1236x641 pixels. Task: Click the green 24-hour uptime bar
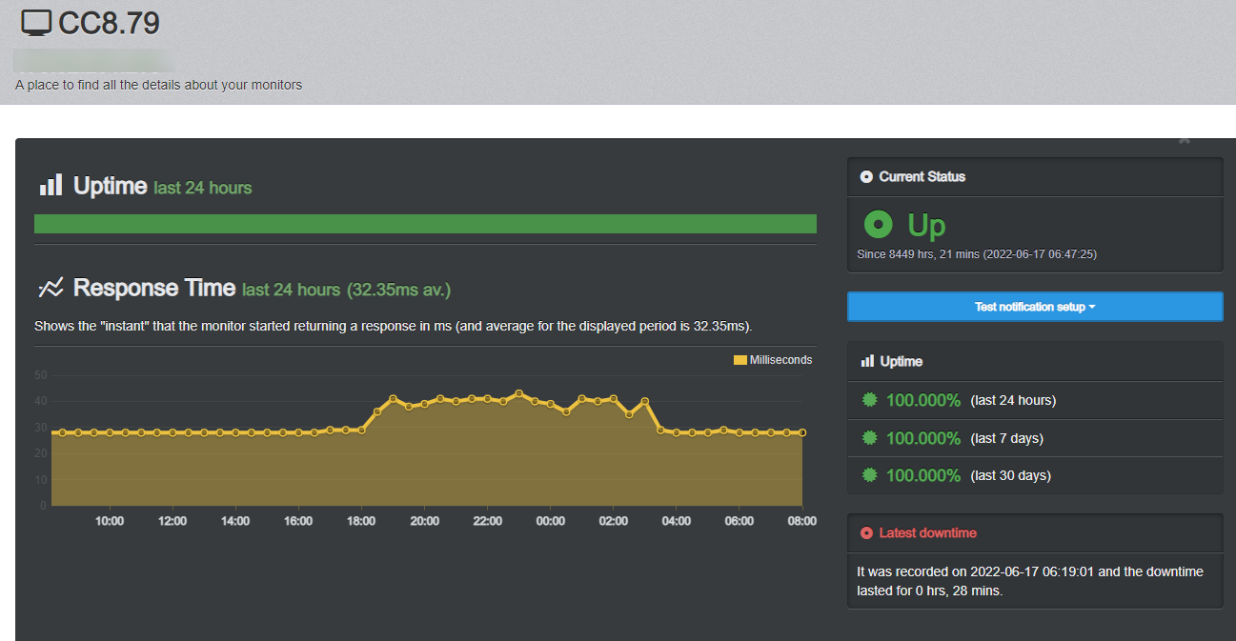tap(425, 224)
